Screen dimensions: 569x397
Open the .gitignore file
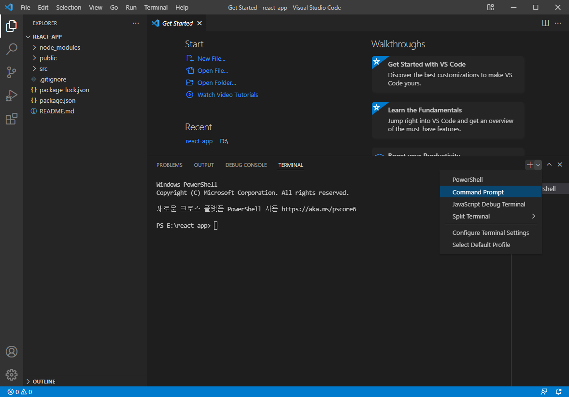coord(53,80)
